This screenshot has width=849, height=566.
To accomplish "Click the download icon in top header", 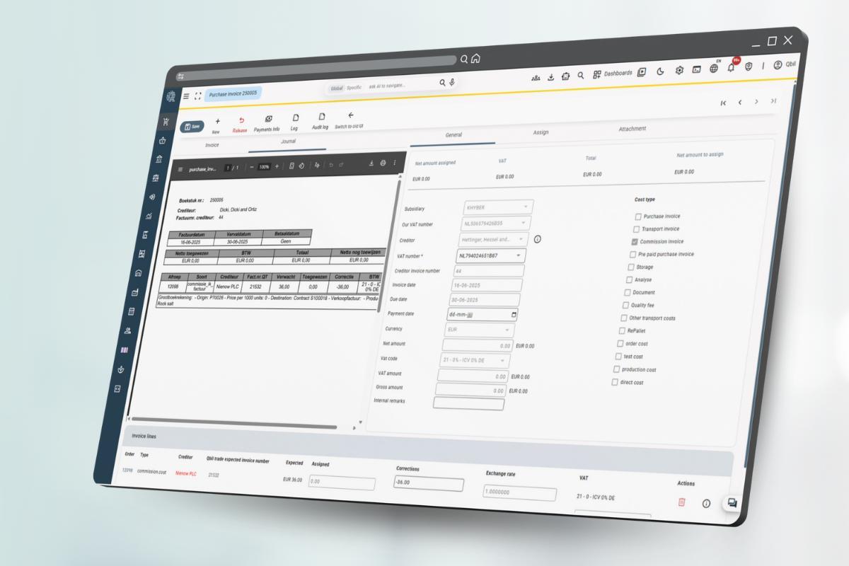I will [551, 76].
